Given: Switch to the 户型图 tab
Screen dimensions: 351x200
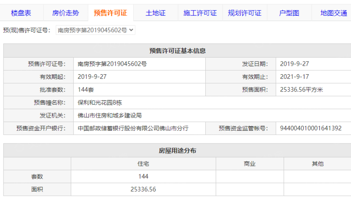Looking at the screenshot, I should 289,13.
